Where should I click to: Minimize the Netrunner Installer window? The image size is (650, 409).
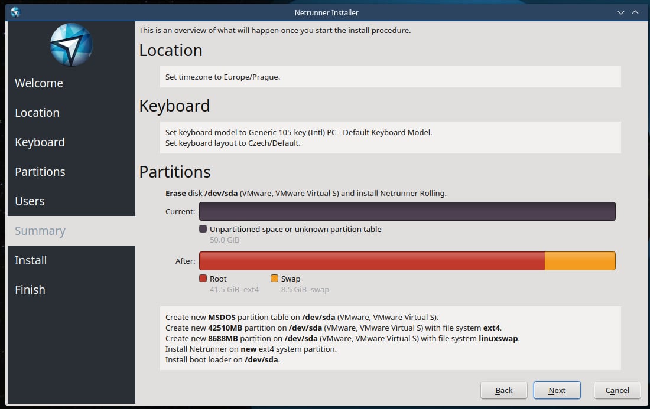pyautogui.click(x=620, y=12)
